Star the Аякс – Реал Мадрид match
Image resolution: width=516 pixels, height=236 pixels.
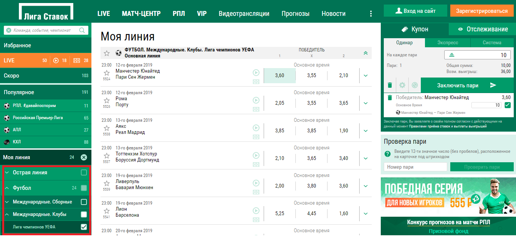(107, 128)
